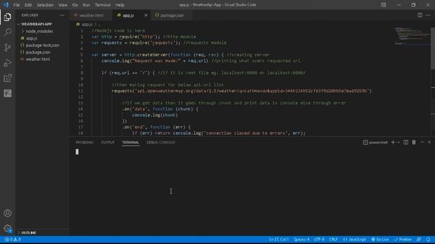Open the File menu
The height and width of the screenshot is (244, 435).
click(16, 5)
